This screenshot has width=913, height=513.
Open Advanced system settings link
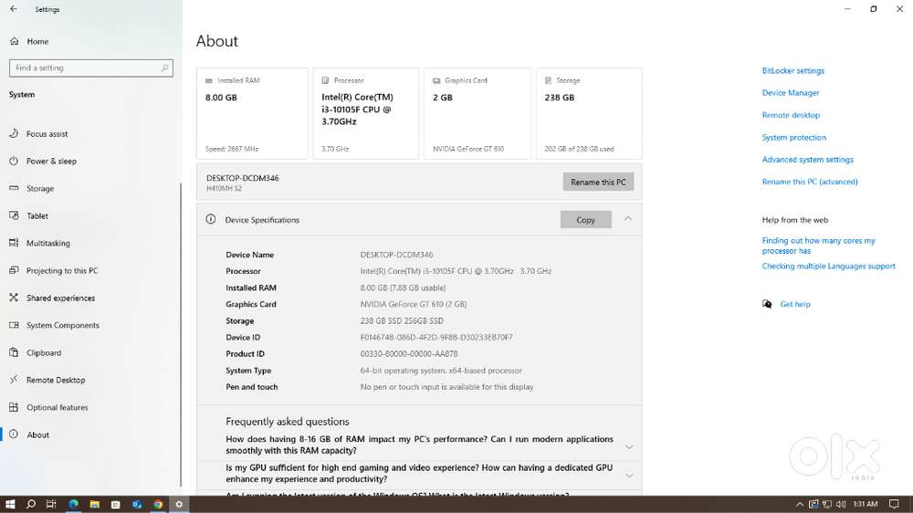click(807, 160)
